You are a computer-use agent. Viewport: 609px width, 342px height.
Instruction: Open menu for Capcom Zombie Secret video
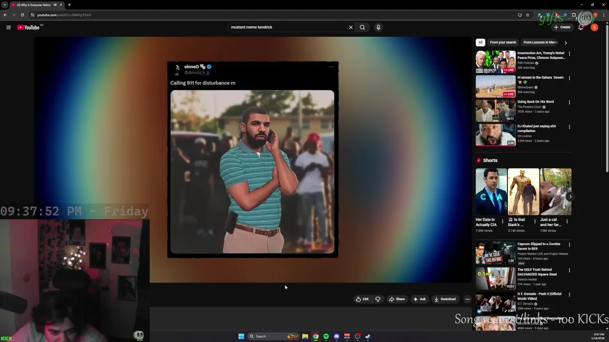[569, 245]
